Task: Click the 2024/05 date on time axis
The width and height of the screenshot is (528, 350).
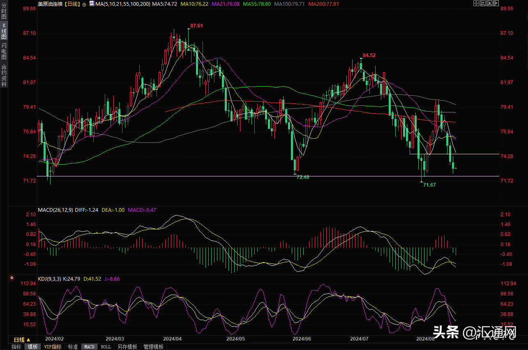Action: 235,339
